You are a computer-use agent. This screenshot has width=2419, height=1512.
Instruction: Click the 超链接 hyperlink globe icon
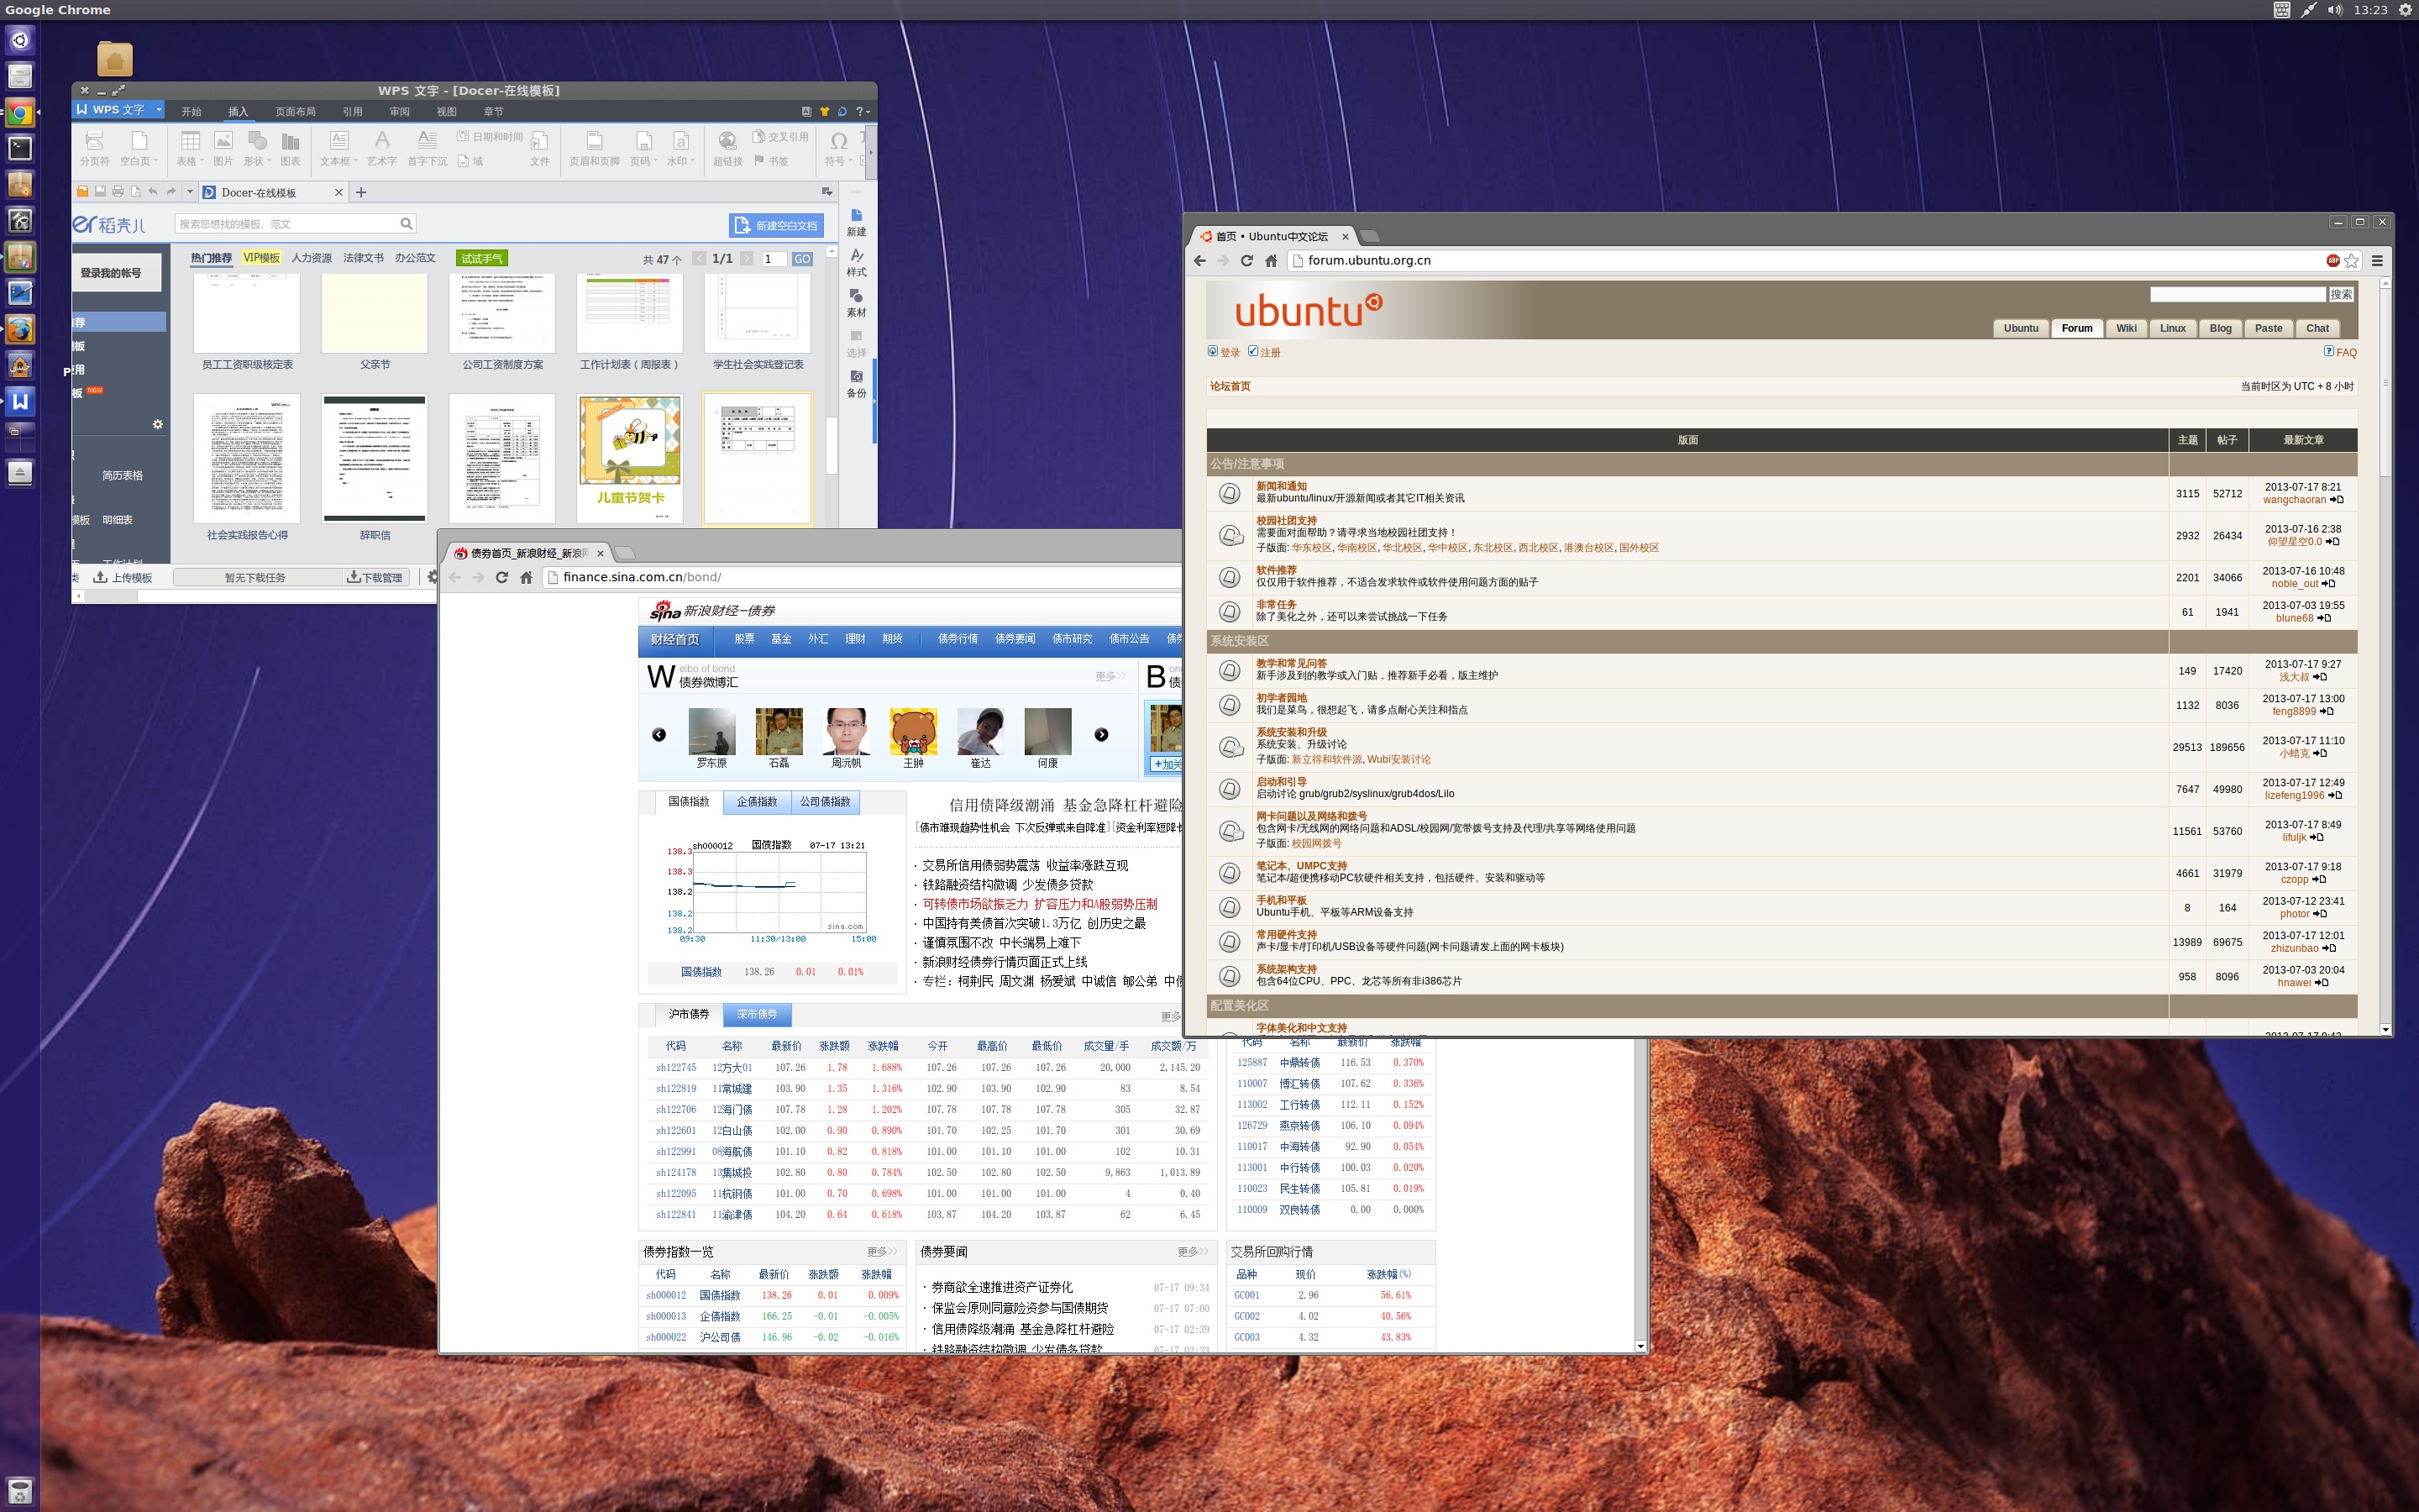(x=727, y=141)
